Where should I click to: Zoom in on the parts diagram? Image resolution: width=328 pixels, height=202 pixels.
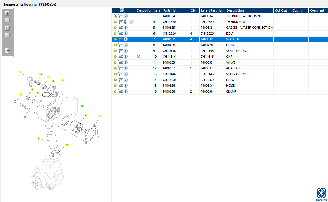7,13
